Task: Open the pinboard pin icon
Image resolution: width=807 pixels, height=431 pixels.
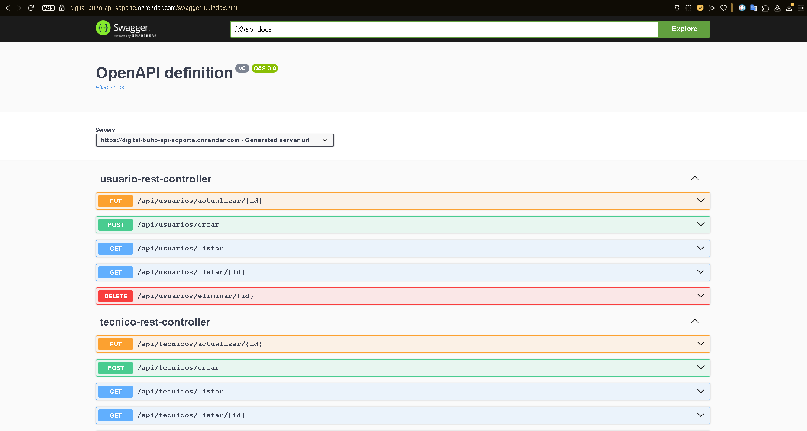Action: click(677, 8)
